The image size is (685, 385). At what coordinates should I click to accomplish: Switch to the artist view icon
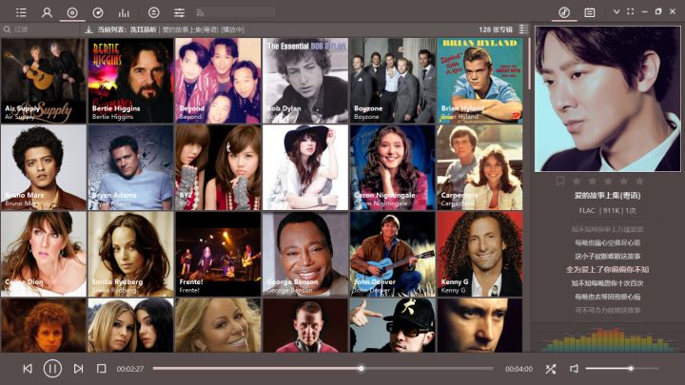(x=47, y=12)
